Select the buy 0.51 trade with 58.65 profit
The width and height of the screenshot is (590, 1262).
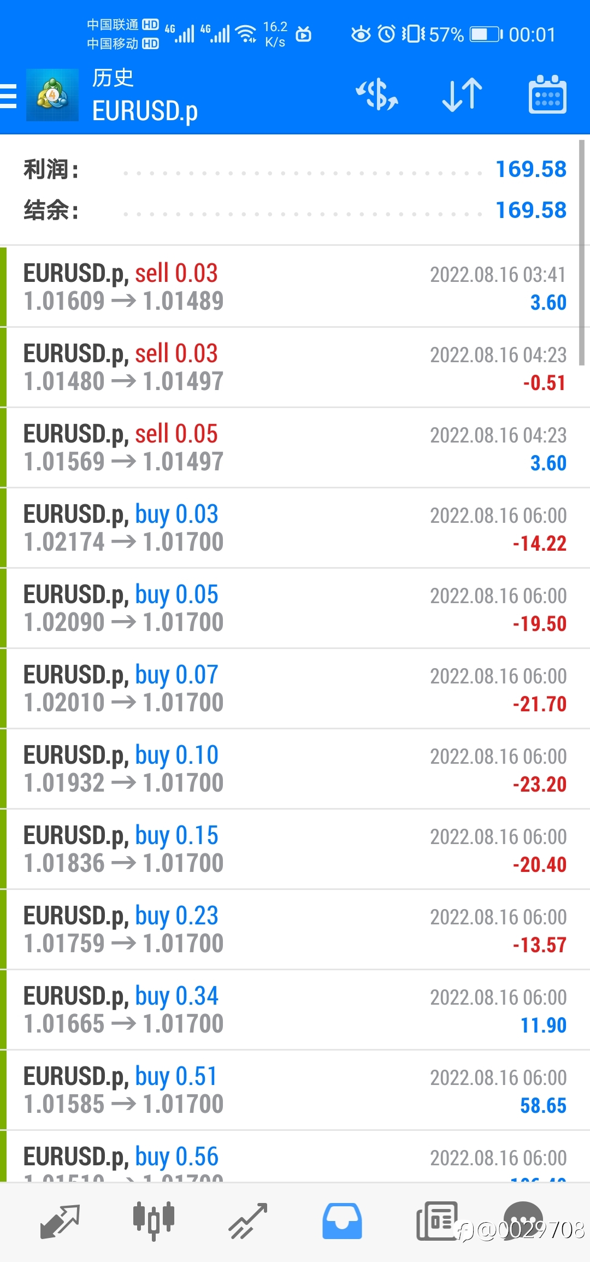point(295,1090)
